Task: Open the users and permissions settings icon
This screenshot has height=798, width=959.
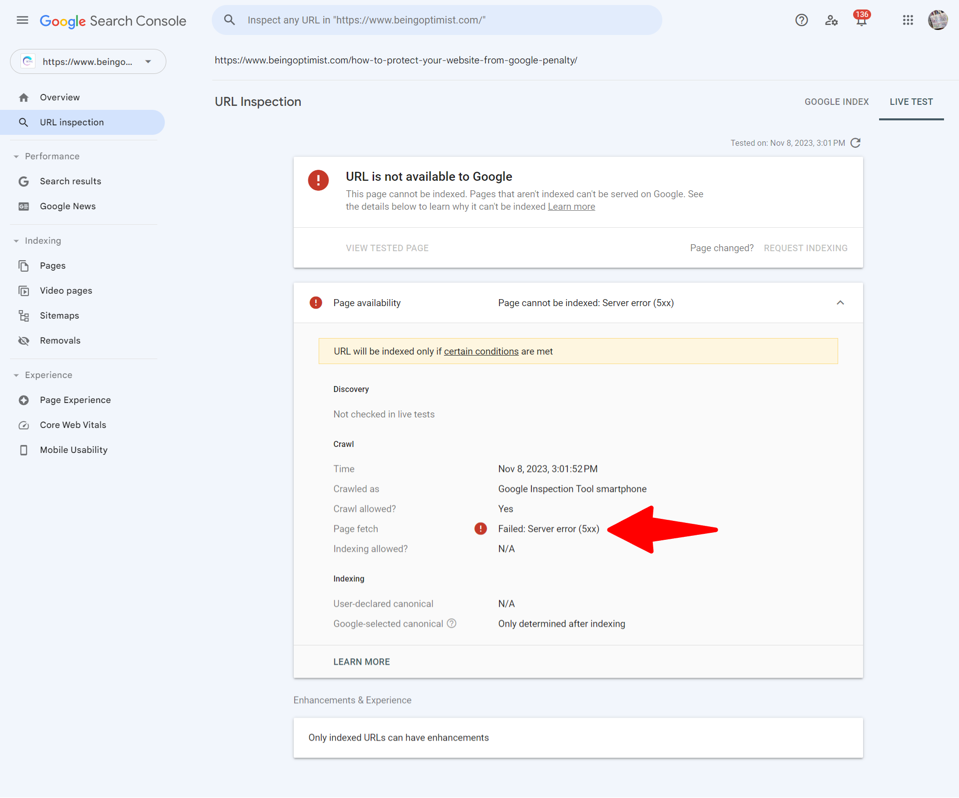Action: 831,20
